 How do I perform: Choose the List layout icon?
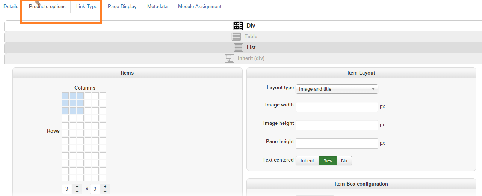coord(238,48)
